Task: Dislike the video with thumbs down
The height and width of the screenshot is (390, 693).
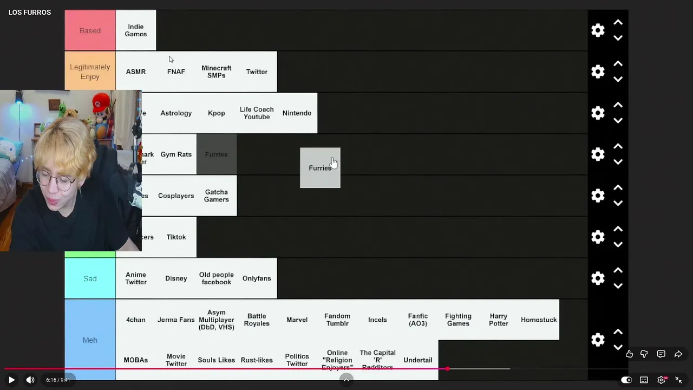Action: point(644,354)
